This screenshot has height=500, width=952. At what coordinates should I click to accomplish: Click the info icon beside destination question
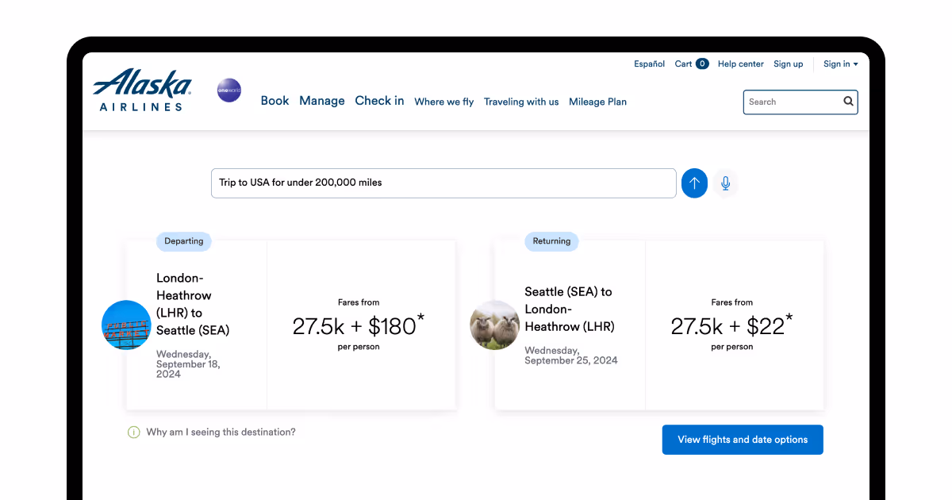click(x=134, y=433)
